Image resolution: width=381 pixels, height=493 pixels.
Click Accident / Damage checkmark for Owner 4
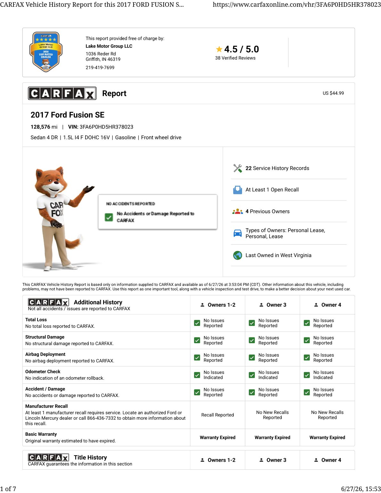(x=307, y=392)
